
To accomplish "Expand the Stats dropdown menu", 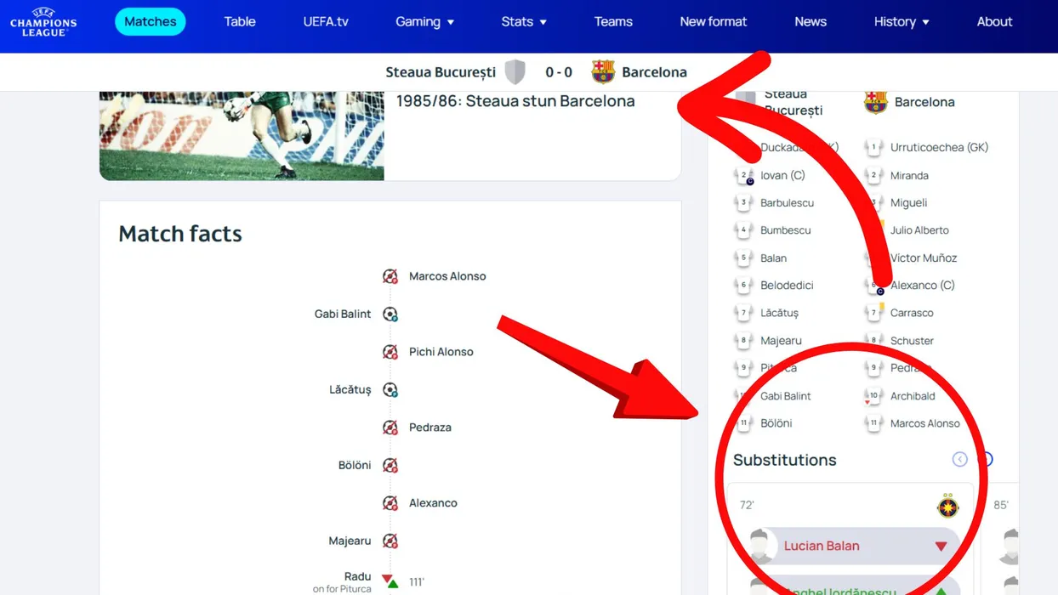I will pos(523,22).
